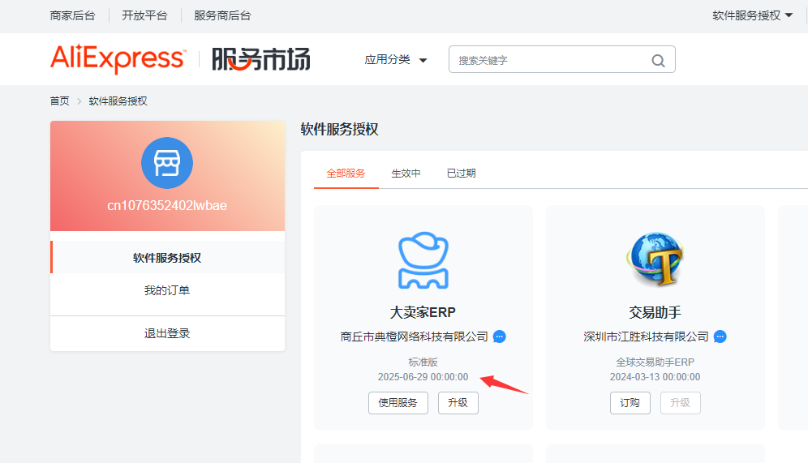Click the 软件服务授权 breadcrumb
The width and height of the screenshot is (808, 463).
click(x=118, y=101)
